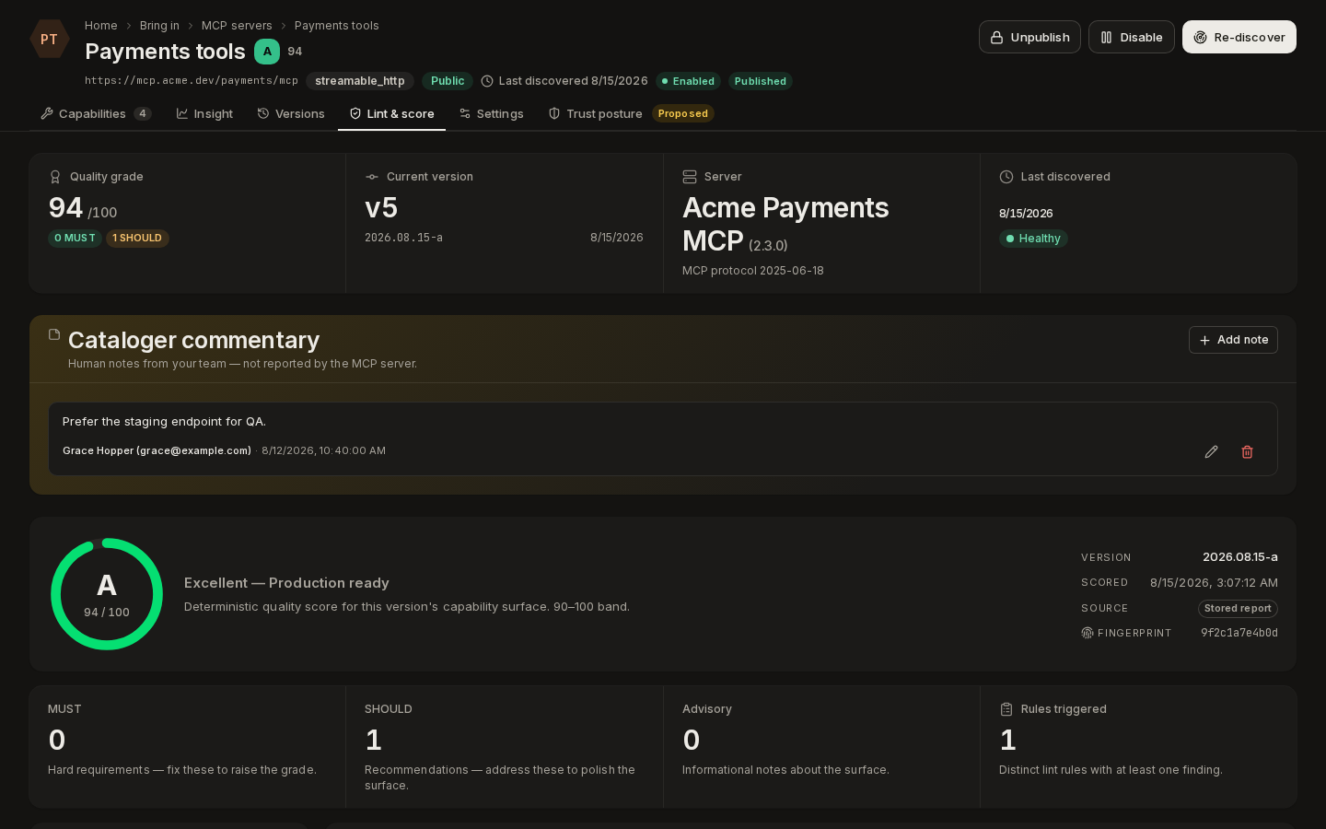Screen dimensions: 1326x829
Task: Click the Enabled status badge
Action: tap(687, 81)
